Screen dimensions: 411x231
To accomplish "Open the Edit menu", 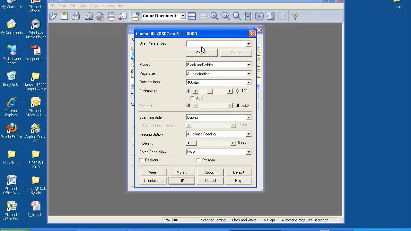I will [73, 6].
